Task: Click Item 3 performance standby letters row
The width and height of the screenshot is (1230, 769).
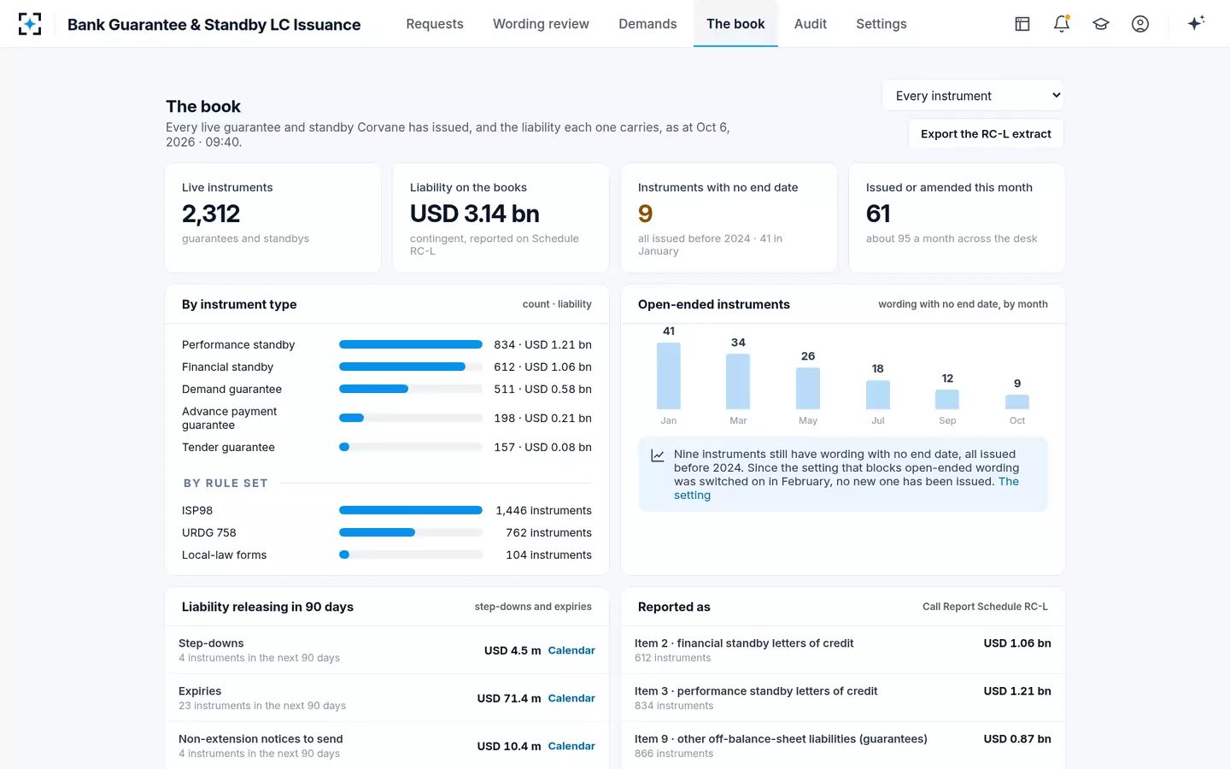Action: click(843, 698)
